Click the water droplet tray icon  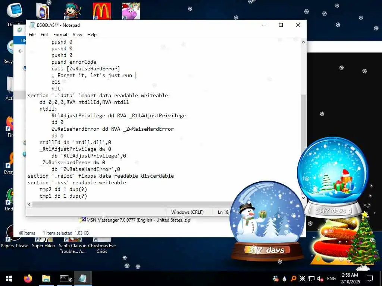(x=284, y=279)
